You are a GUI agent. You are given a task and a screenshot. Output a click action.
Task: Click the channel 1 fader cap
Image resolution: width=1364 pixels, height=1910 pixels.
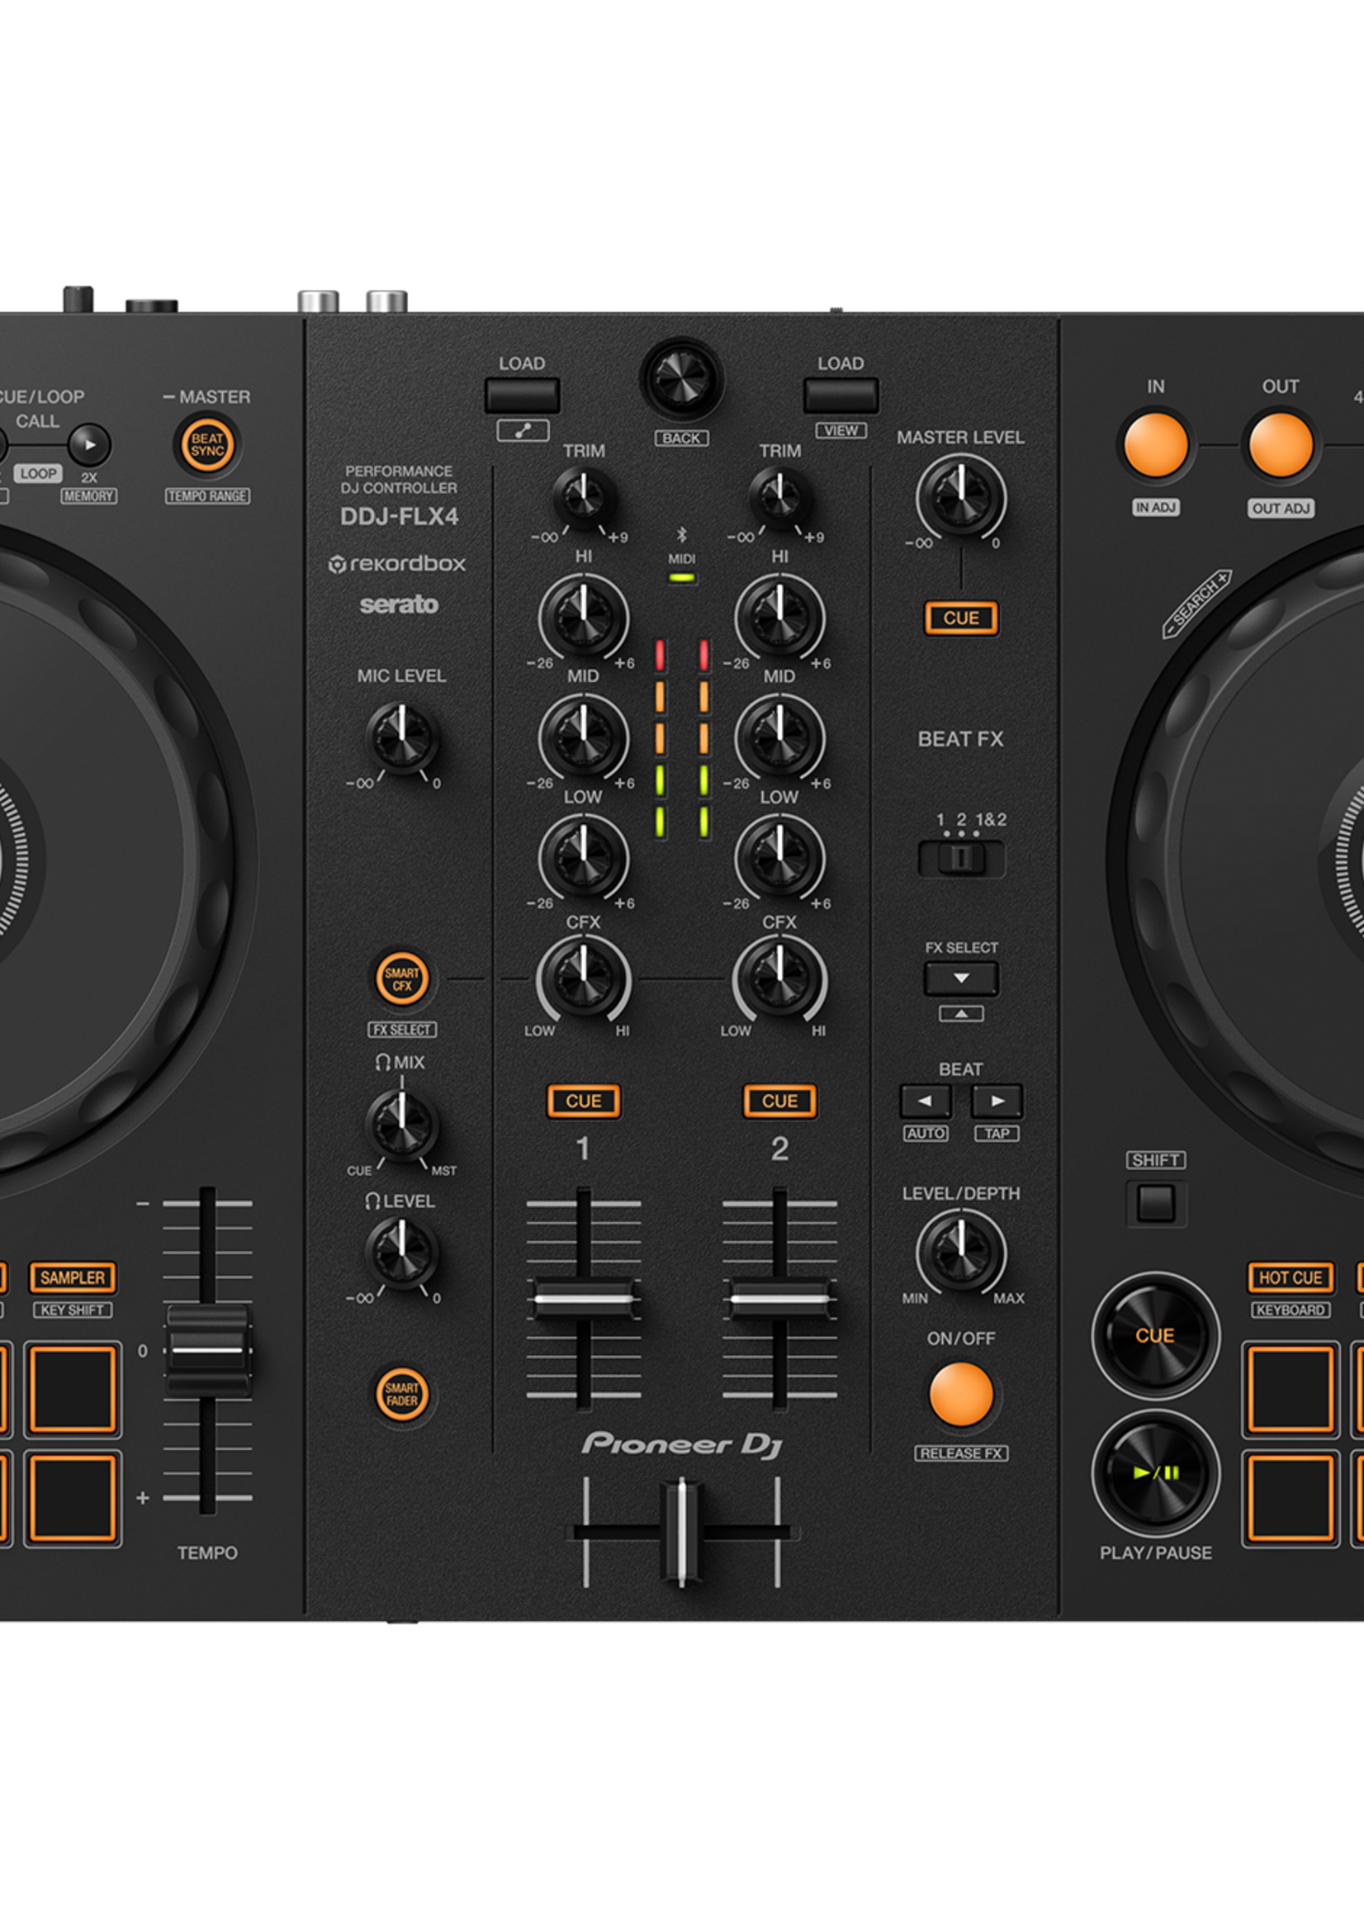(584, 1299)
